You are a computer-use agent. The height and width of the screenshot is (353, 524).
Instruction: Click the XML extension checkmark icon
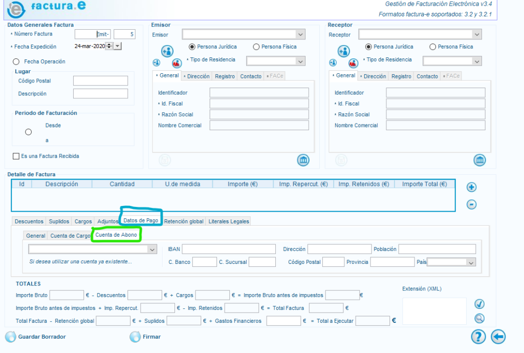pyautogui.click(x=479, y=304)
